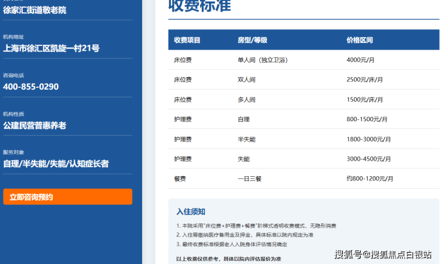The image size is (442, 264).
Task: Select the 多人间 room type cell
Action: tap(247, 100)
